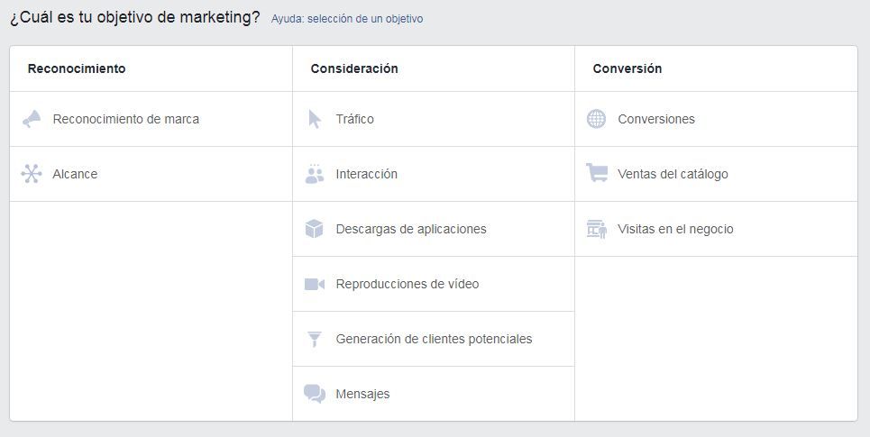Viewport: 870px width, 437px height.
Task: Click the Interacción people icon
Action: 315,174
